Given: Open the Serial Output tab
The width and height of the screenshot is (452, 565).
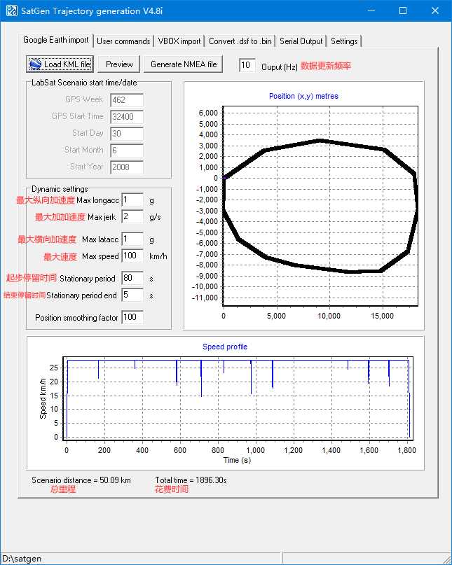Looking at the screenshot, I should [x=301, y=41].
